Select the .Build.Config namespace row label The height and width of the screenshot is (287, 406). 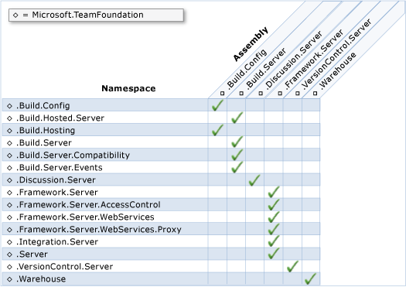tap(43, 106)
